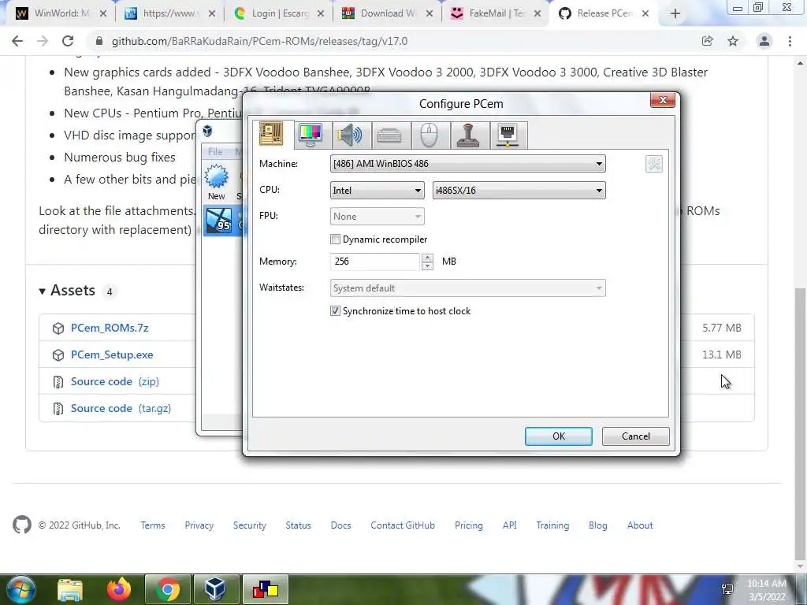Open the Pricing footer link
This screenshot has height=605, width=807.
pyautogui.click(x=468, y=525)
